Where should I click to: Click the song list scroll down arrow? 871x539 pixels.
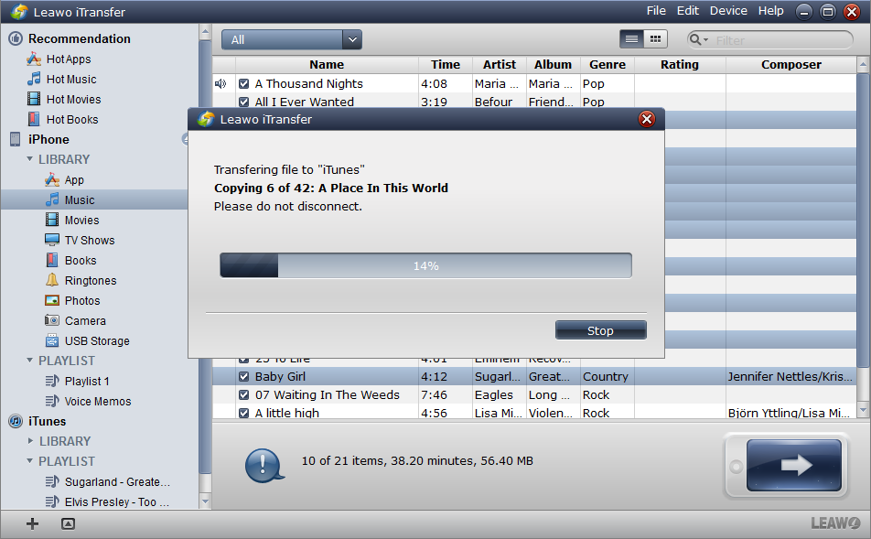click(863, 410)
